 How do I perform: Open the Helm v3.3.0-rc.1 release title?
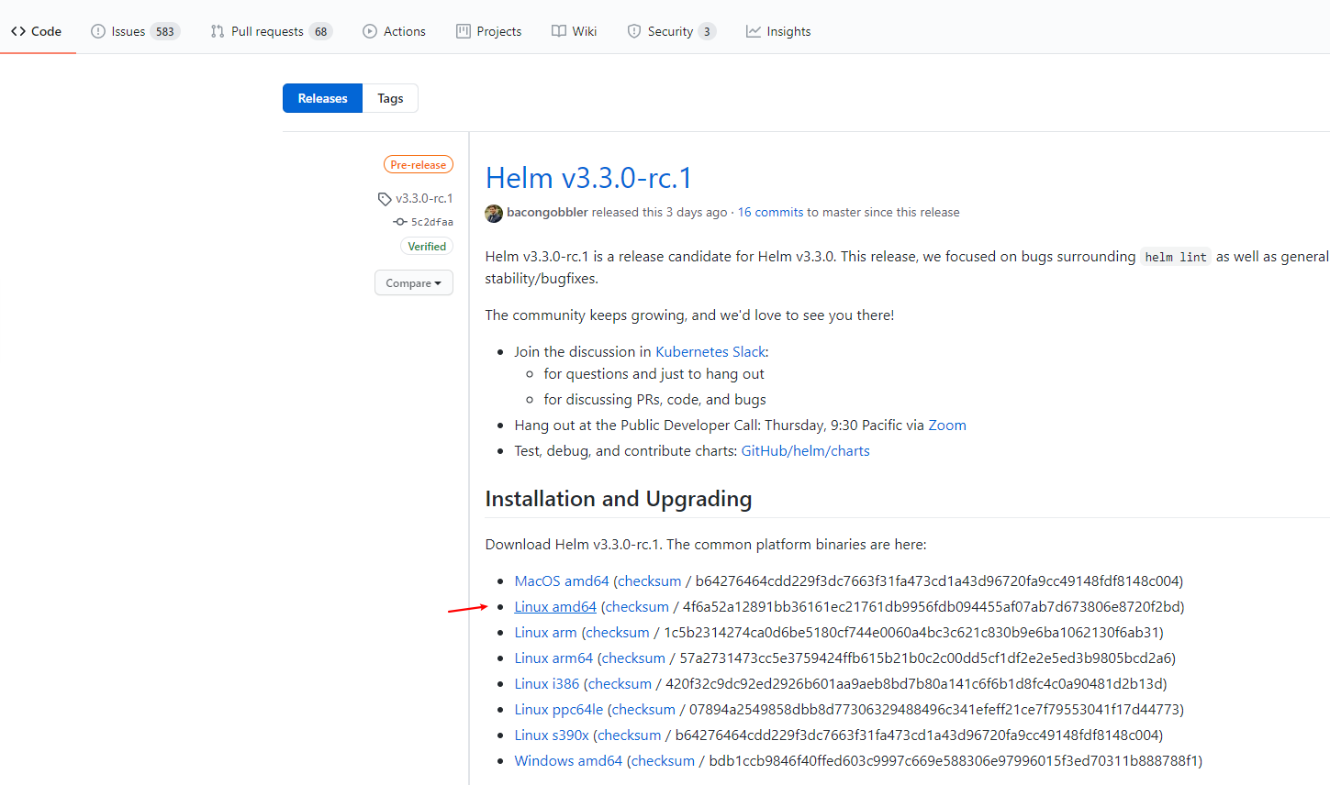588,178
